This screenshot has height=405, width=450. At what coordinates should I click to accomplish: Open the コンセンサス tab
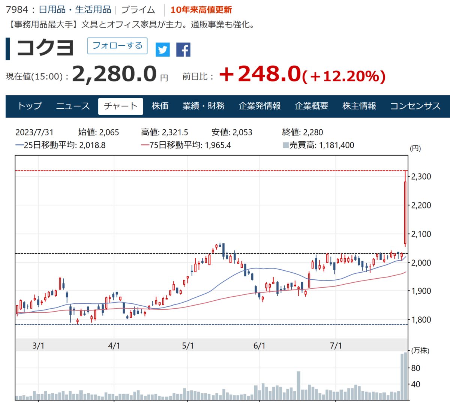click(415, 106)
